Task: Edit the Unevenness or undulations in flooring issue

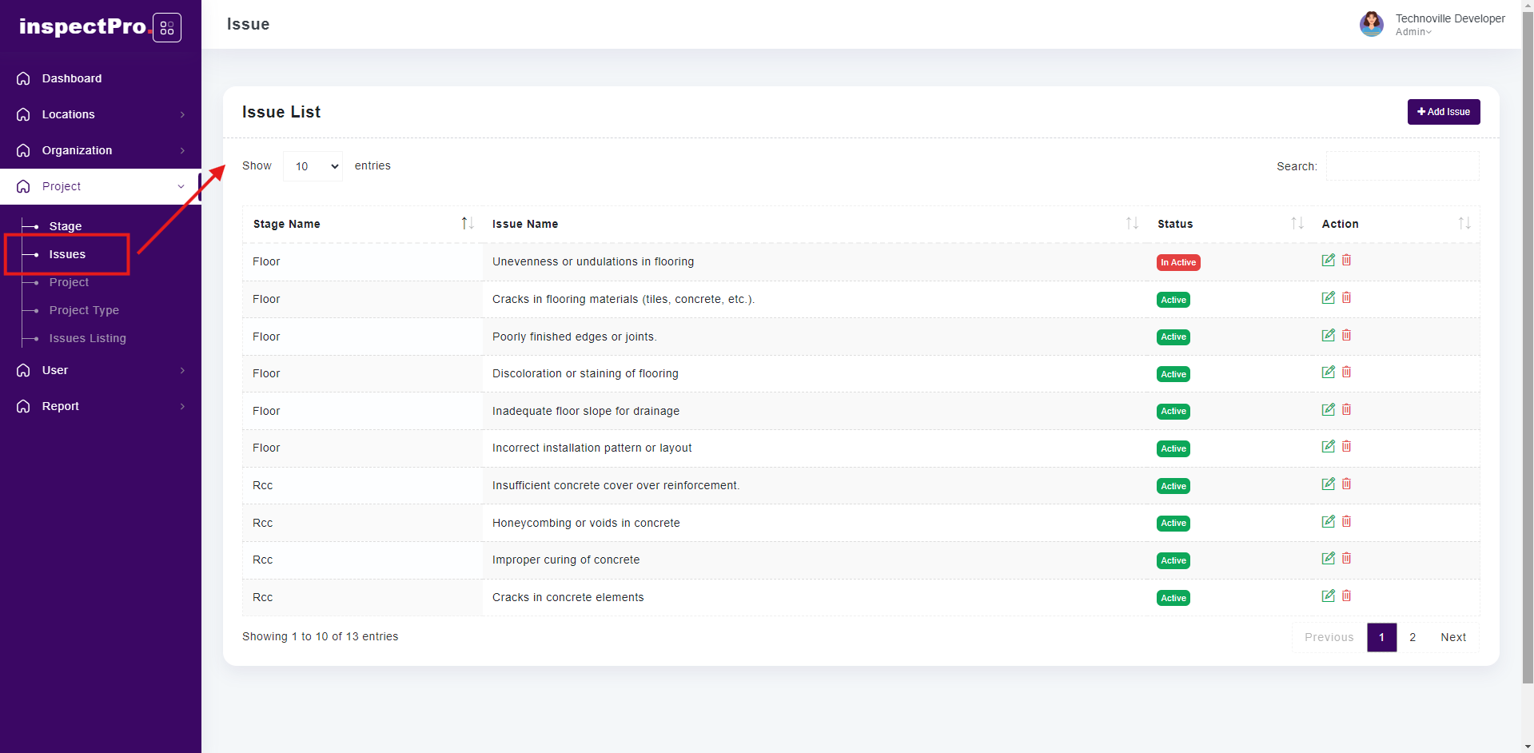Action: tap(1328, 261)
